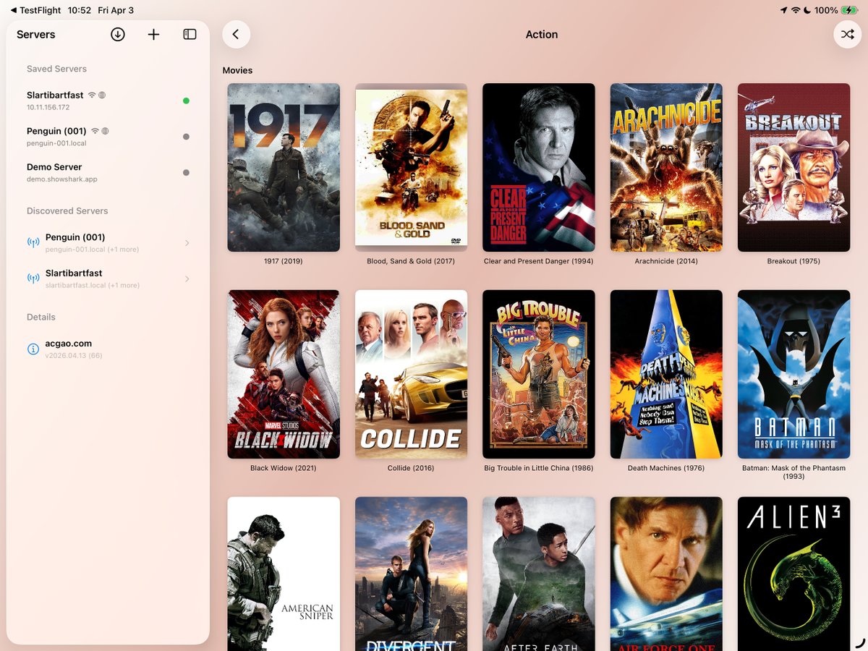Click the gray status dot for Penguin (001)
This screenshot has height=651, width=868.
tap(186, 137)
